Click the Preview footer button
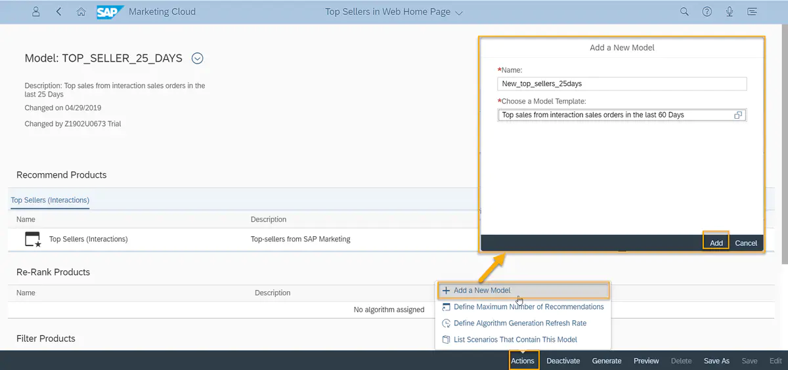The width and height of the screenshot is (788, 370). tap(646, 361)
